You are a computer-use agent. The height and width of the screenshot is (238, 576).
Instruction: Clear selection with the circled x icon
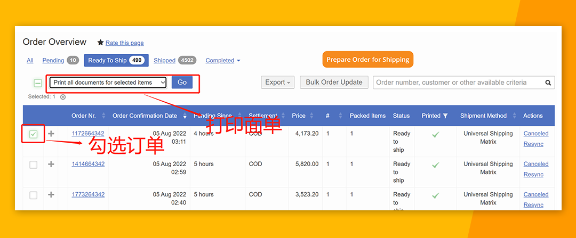[x=63, y=97]
